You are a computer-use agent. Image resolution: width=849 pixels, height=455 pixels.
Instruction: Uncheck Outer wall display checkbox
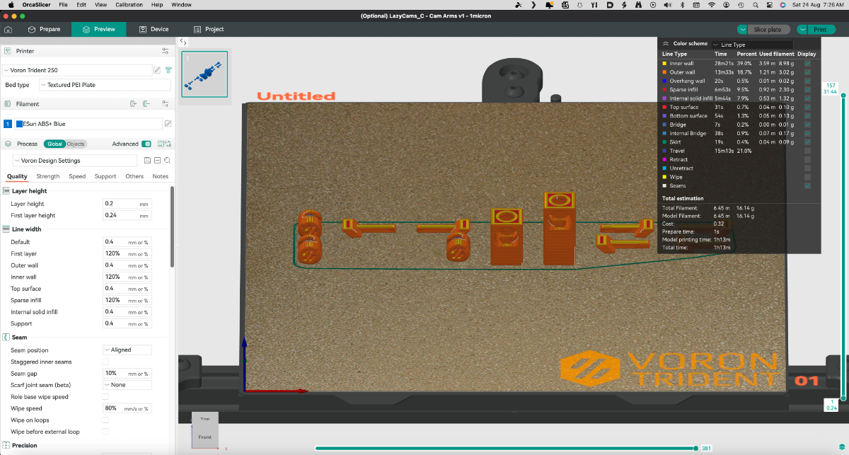[x=807, y=72]
